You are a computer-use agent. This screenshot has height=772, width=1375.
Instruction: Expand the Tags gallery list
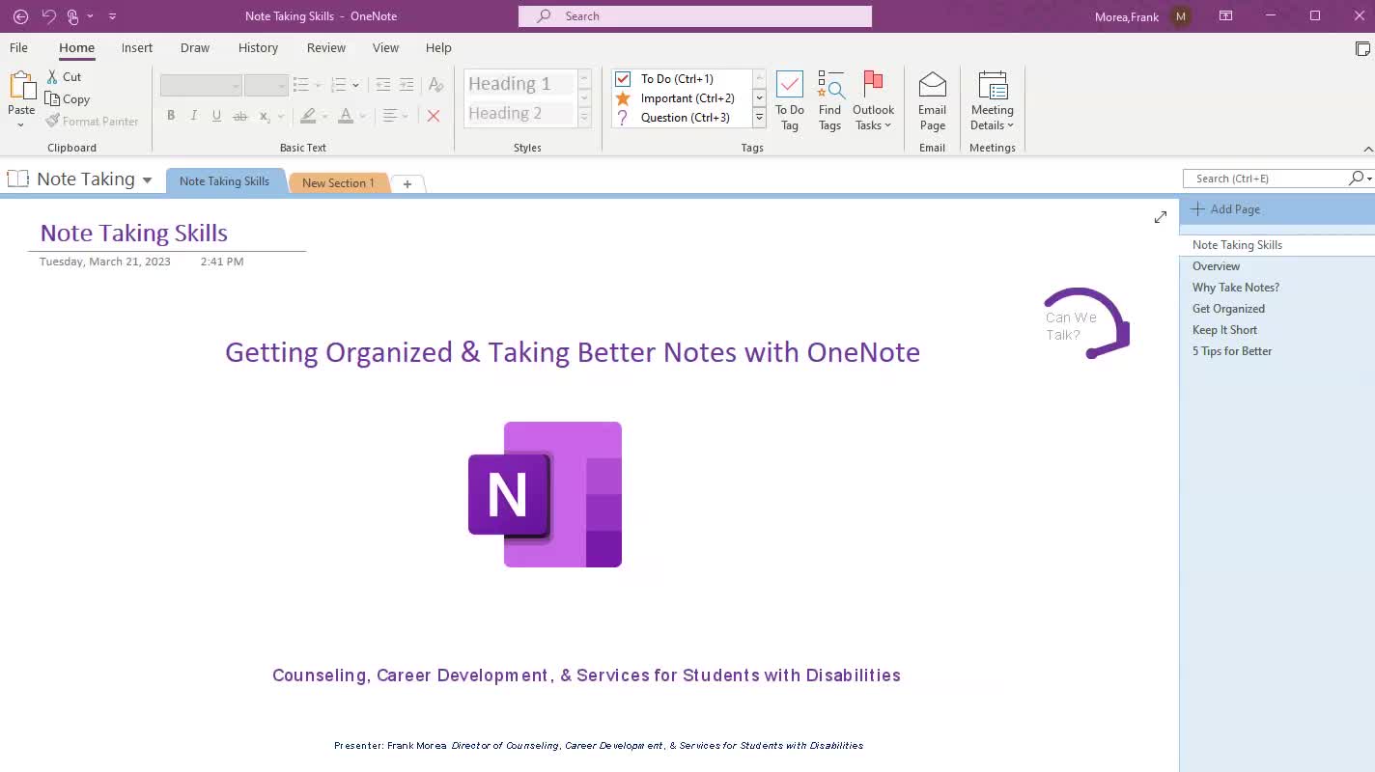tap(759, 118)
